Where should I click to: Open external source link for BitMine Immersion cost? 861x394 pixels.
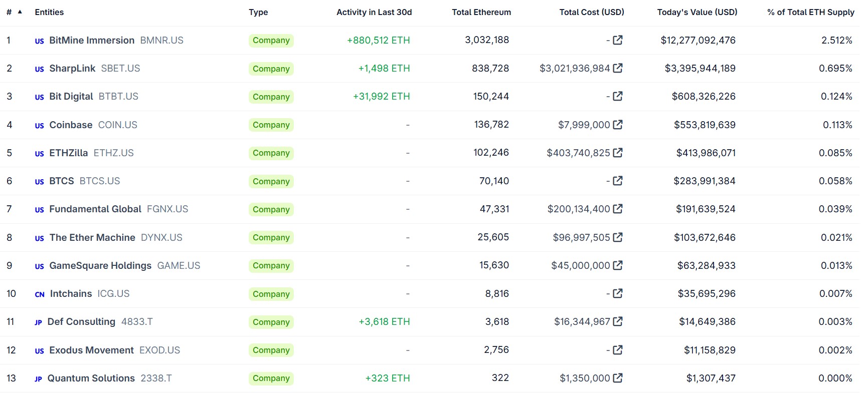pyautogui.click(x=618, y=40)
